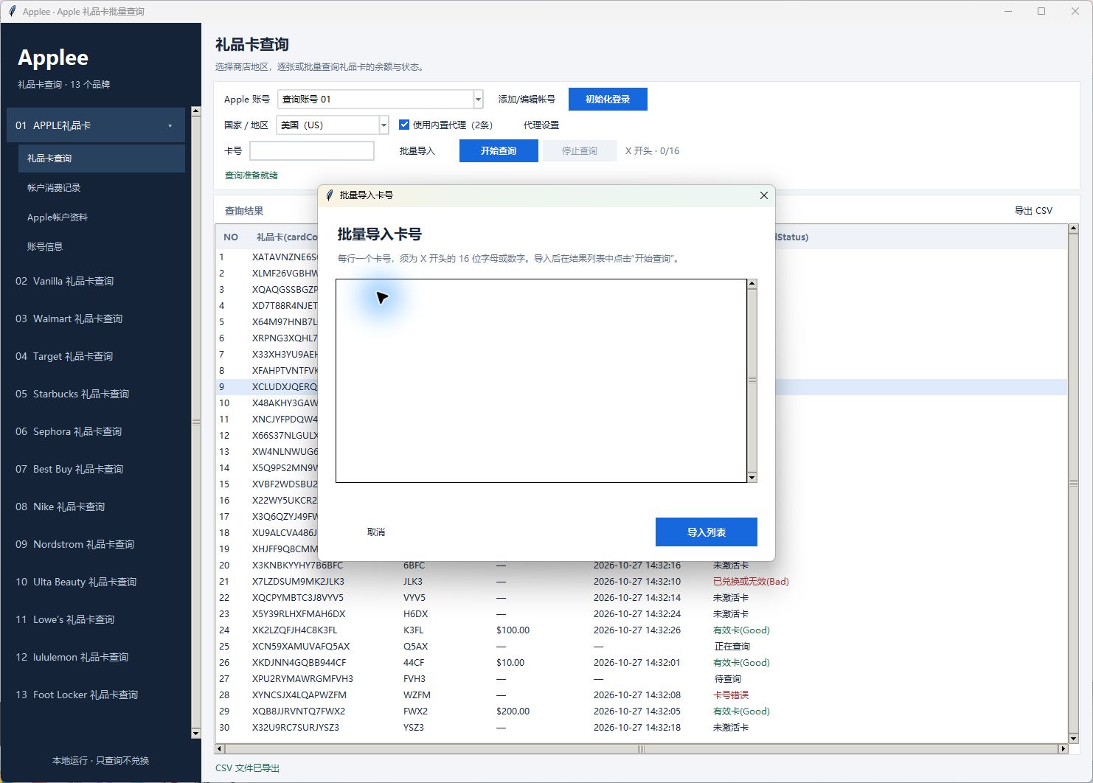This screenshot has width=1093, height=783.
Task: Go to 07 Best Buy 礼品卡查询
Action: click(x=69, y=469)
